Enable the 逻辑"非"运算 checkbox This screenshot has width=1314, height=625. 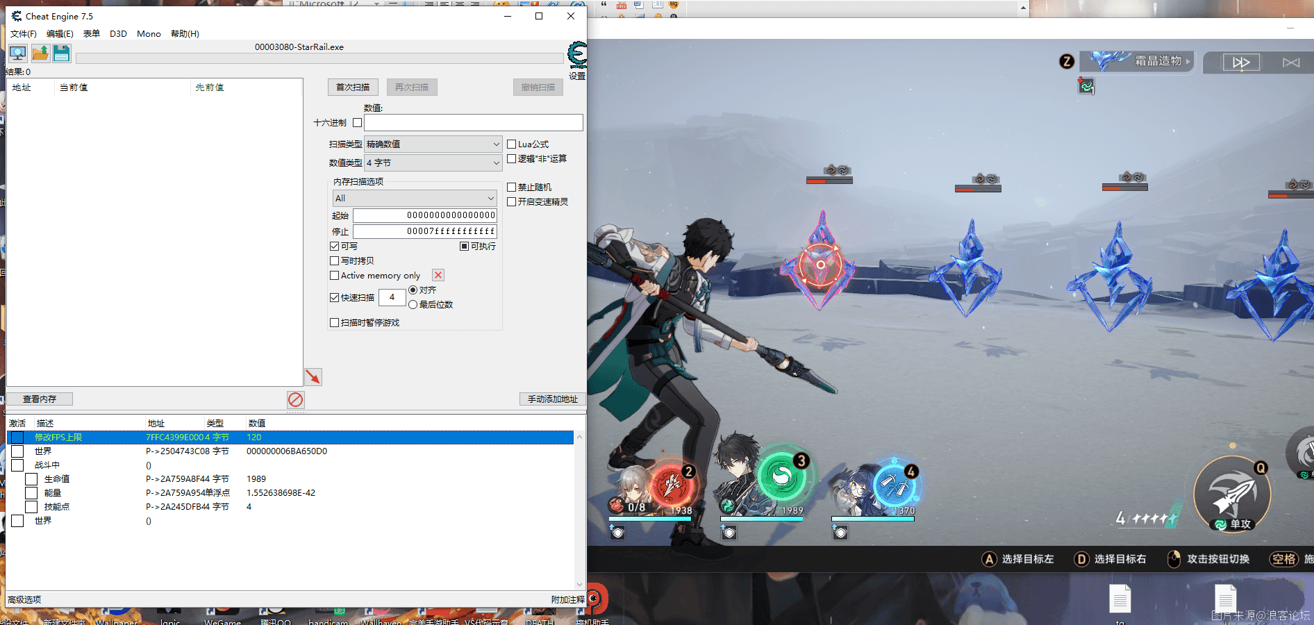pos(511,159)
